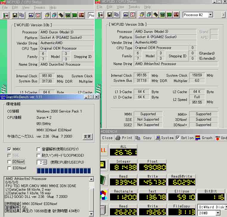Enable the E3DNow! checkbox in GogoWinBench
Image resolution: width=227 pixels, height=217 pixels.
[x=9, y=168]
